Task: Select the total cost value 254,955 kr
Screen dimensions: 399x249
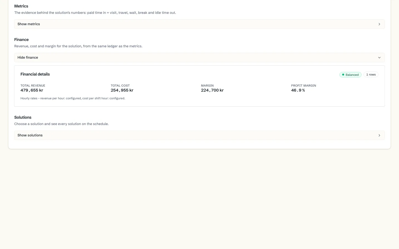Action: click(122, 90)
